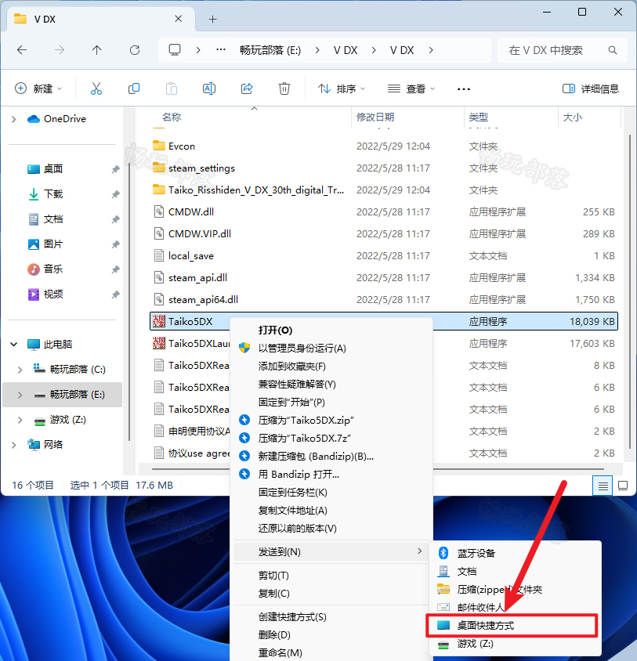Click the This PC monitor icon in address bar

tap(175, 50)
